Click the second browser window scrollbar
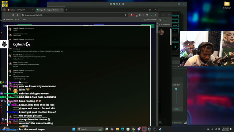The height and width of the screenshot is (132, 234). click(171, 37)
